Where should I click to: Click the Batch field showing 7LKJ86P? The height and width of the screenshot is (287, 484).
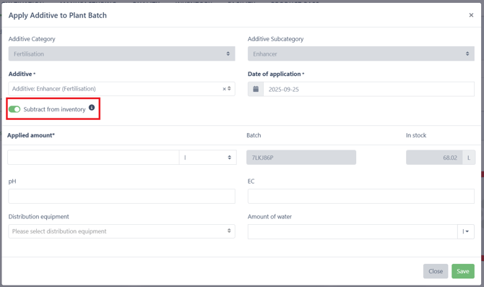[x=301, y=158]
